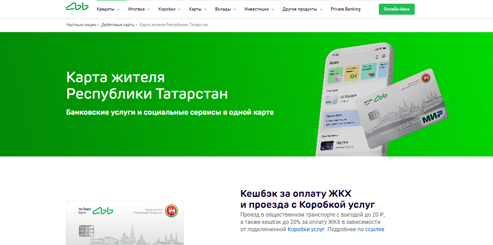Open Другие продукты menu
Image resolution: width=493 pixels, height=245 pixels.
pyautogui.click(x=302, y=9)
